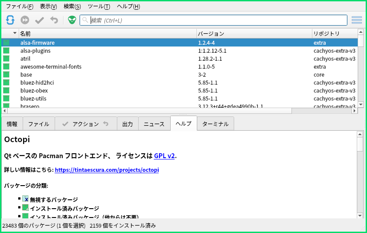Click package list scrollbar up arrow
The image size is (367, 233).
(x=361, y=32)
